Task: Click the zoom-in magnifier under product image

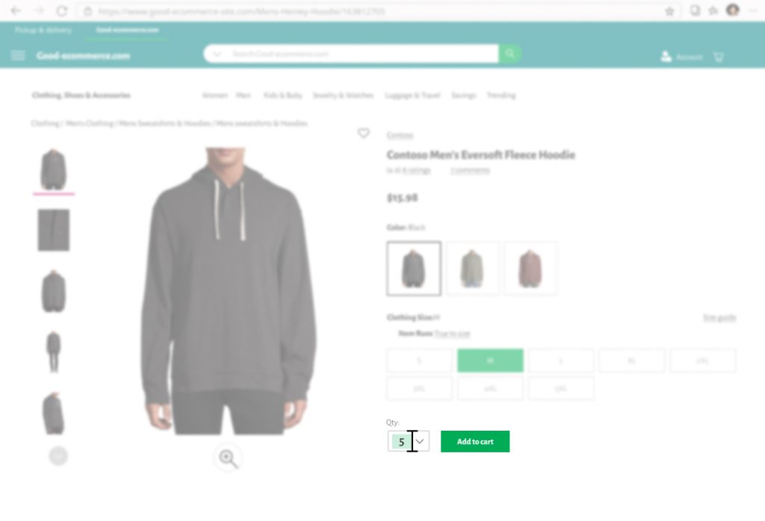Action: click(x=228, y=458)
